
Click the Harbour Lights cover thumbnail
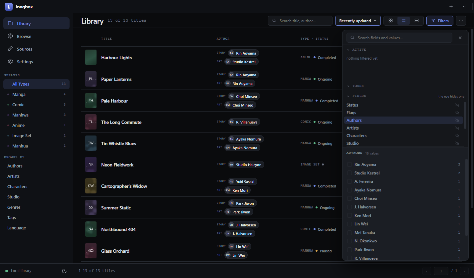click(x=91, y=57)
